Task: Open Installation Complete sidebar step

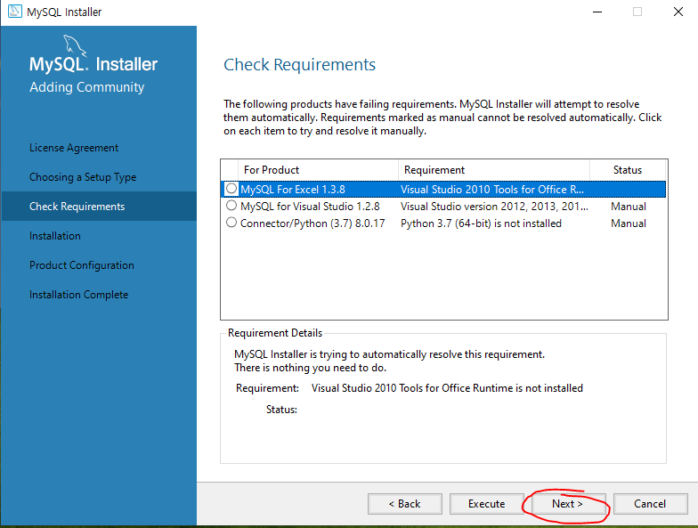Action: pyautogui.click(x=78, y=295)
